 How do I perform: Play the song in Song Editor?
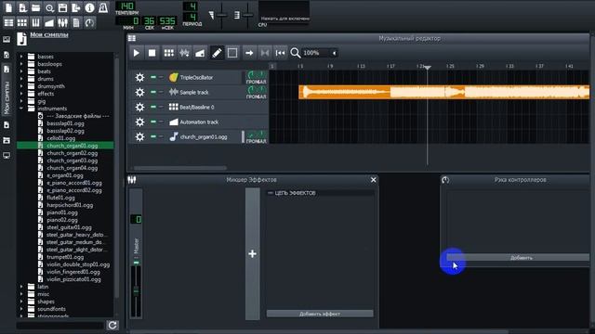tap(137, 53)
